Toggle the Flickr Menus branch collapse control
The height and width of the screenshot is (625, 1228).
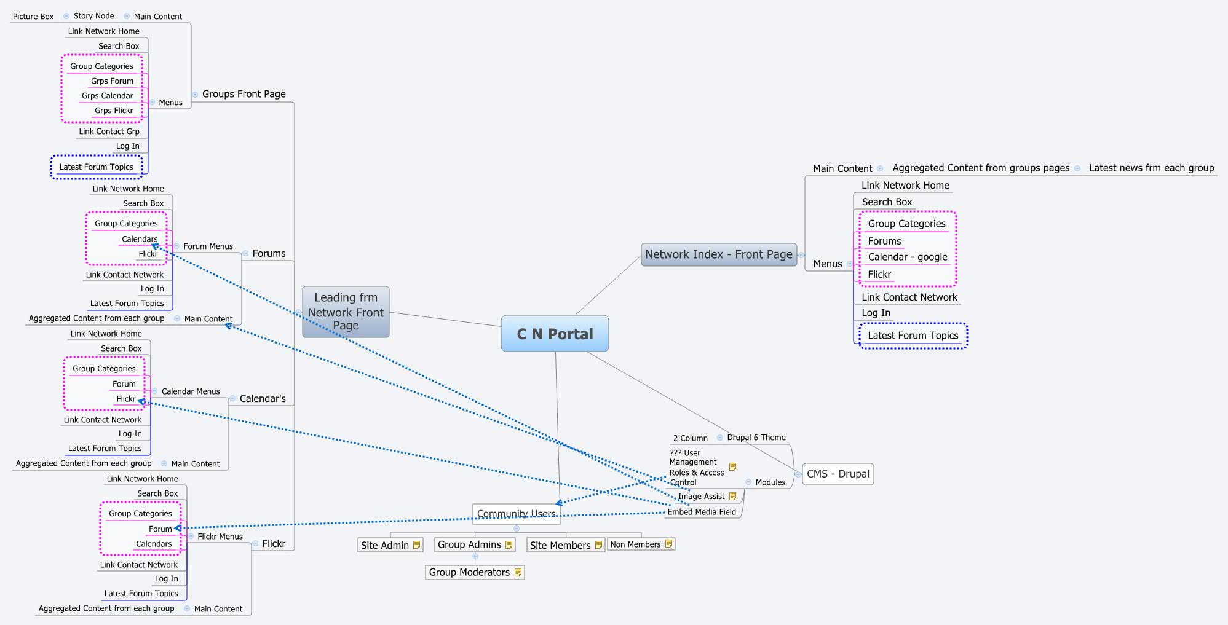(x=191, y=536)
